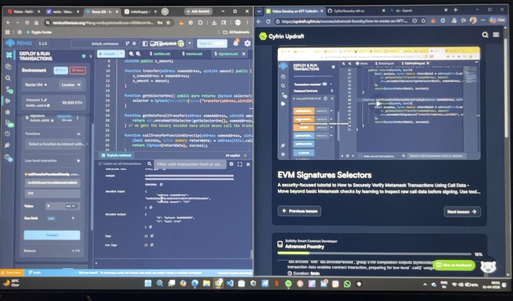Click Filter with transaction hash field
This screenshot has width=513, height=301.
(x=190, y=164)
